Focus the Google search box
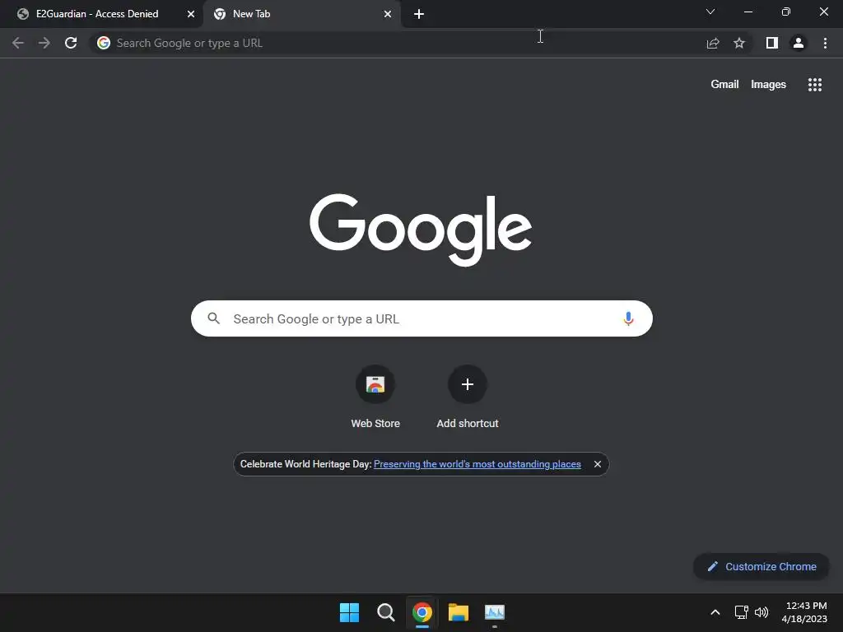The width and height of the screenshot is (843, 632). (x=421, y=318)
